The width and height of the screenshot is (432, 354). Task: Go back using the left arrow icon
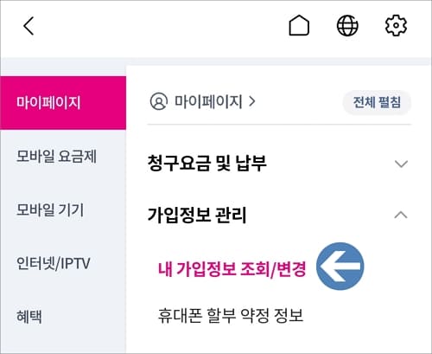point(29,26)
